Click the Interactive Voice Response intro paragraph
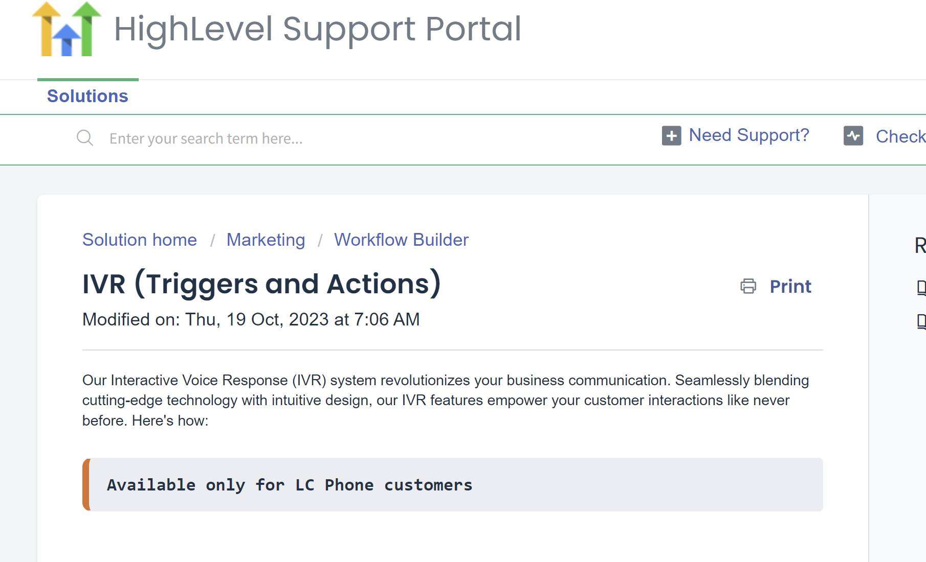 pyautogui.click(x=446, y=401)
